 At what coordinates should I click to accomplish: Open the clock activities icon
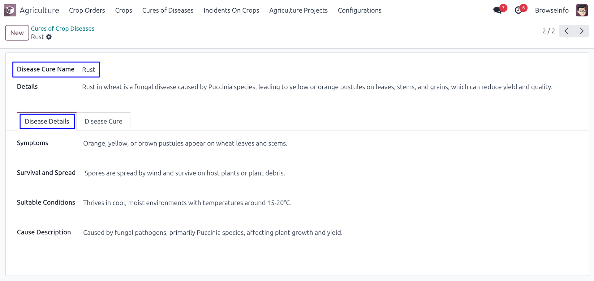pos(518,10)
